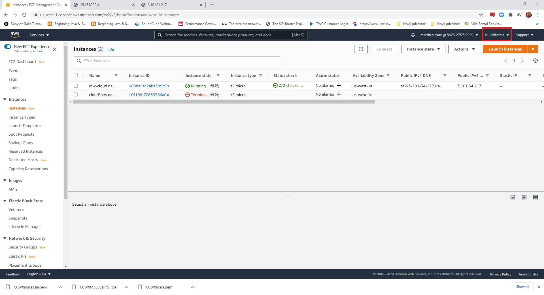The image size is (544, 295).
Task: Collapse the Elastic Block Store section
Action: (5, 201)
